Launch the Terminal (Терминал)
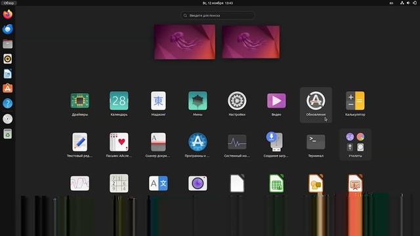This screenshot has height=236, width=420. (316, 142)
